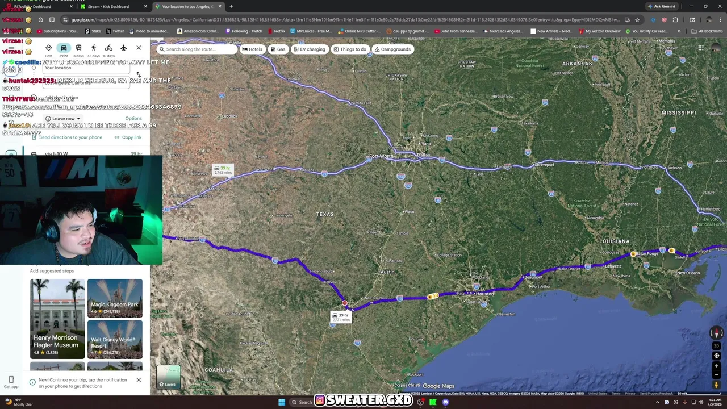
Task: Click the Search along the route box
Action: point(197,49)
